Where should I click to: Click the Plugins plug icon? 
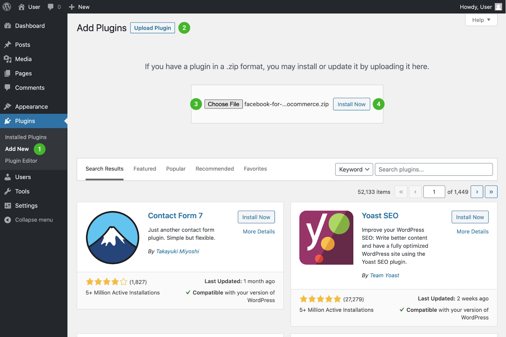pos(8,121)
